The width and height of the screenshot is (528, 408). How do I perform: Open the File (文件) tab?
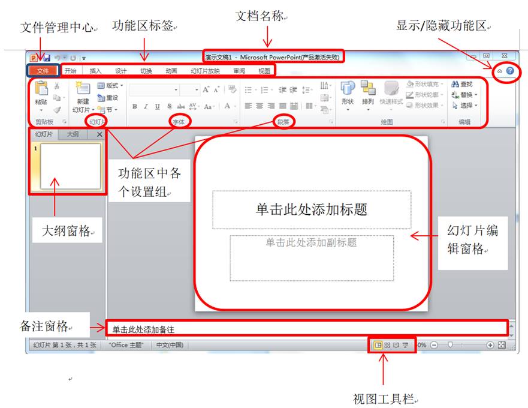coord(43,71)
